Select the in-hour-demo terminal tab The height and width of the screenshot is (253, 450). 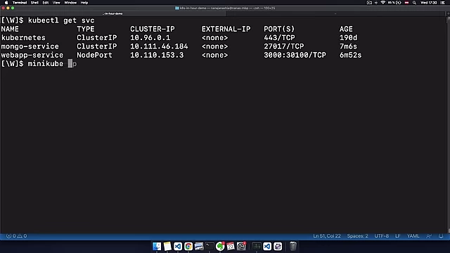pos(112,13)
